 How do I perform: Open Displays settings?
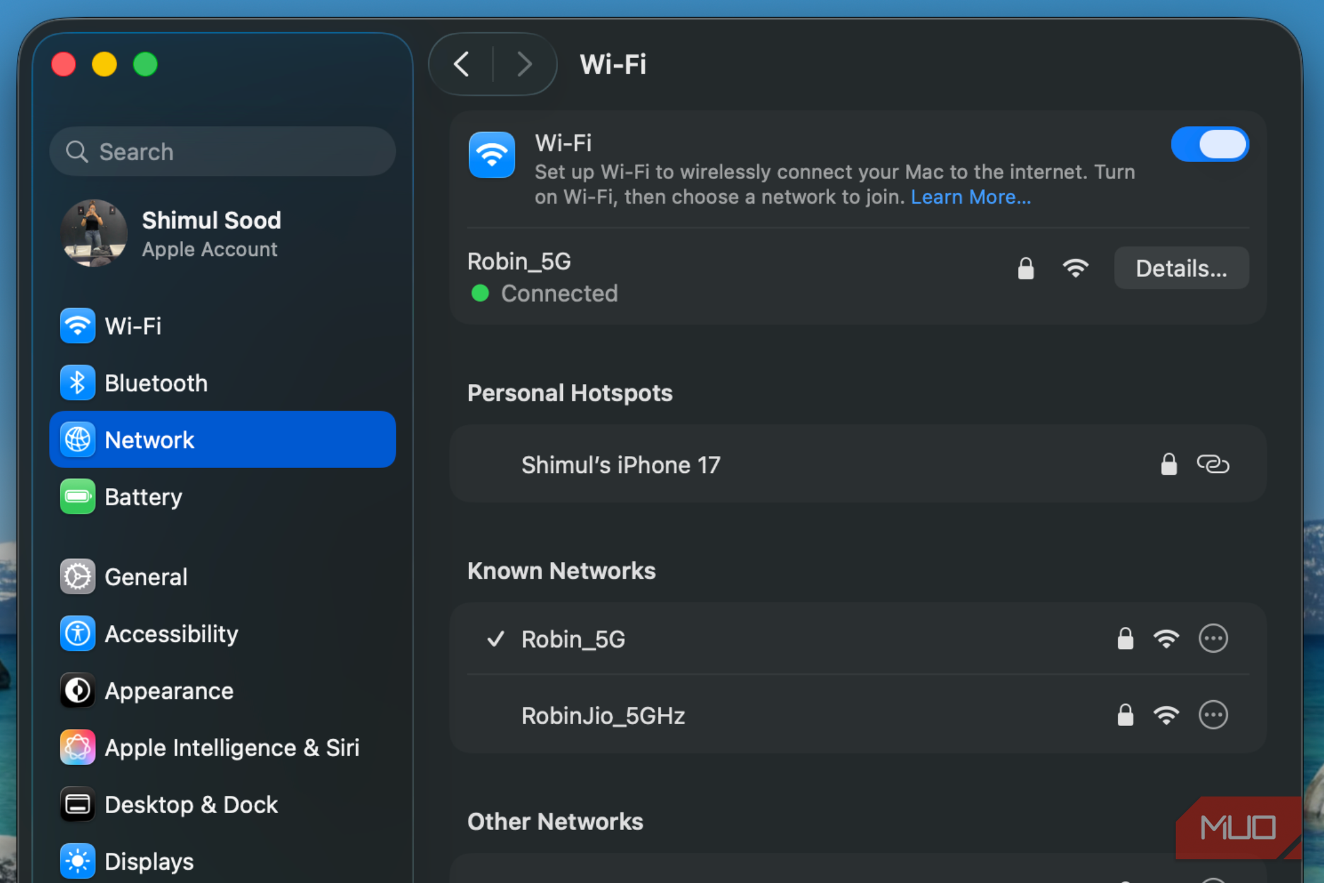pyautogui.click(x=223, y=862)
